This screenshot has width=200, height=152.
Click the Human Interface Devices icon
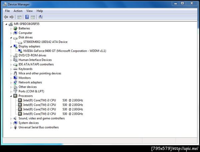(15, 60)
